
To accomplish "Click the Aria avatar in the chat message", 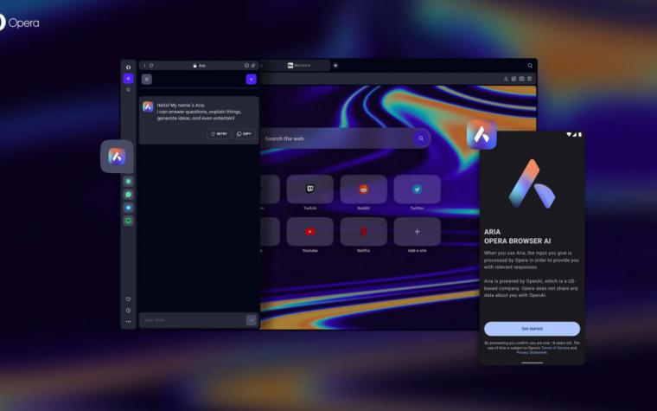I will (x=148, y=106).
